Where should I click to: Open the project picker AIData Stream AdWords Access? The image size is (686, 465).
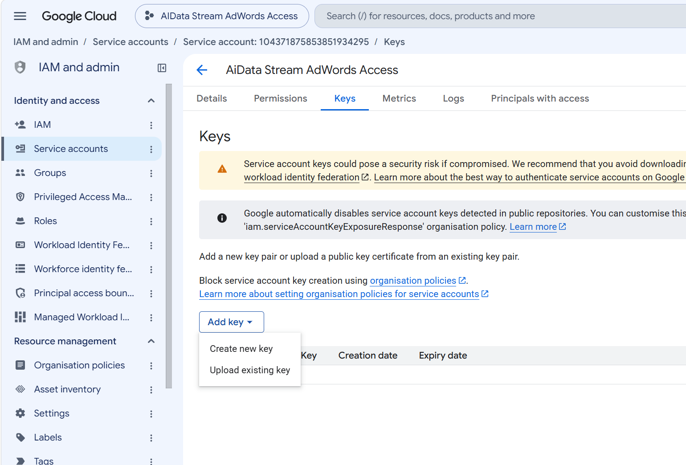point(222,16)
